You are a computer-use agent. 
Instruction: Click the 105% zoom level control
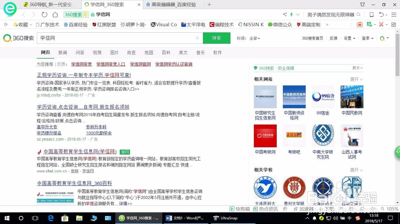click(390, 209)
